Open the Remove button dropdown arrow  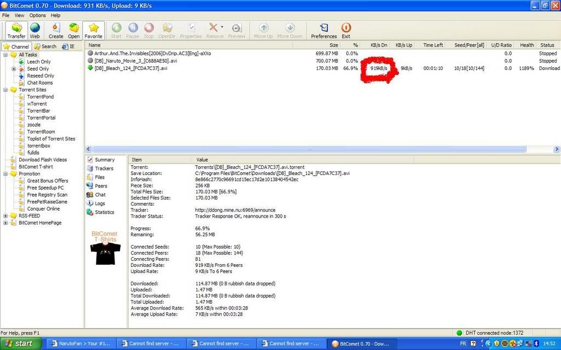click(x=222, y=27)
